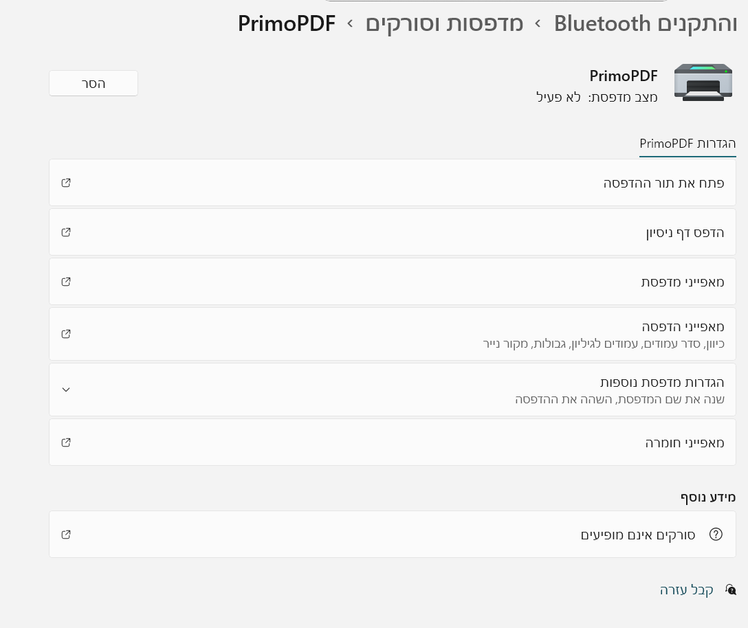Click external link icon for print queue
The width and height of the screenshot is (748, 628).
66,183
